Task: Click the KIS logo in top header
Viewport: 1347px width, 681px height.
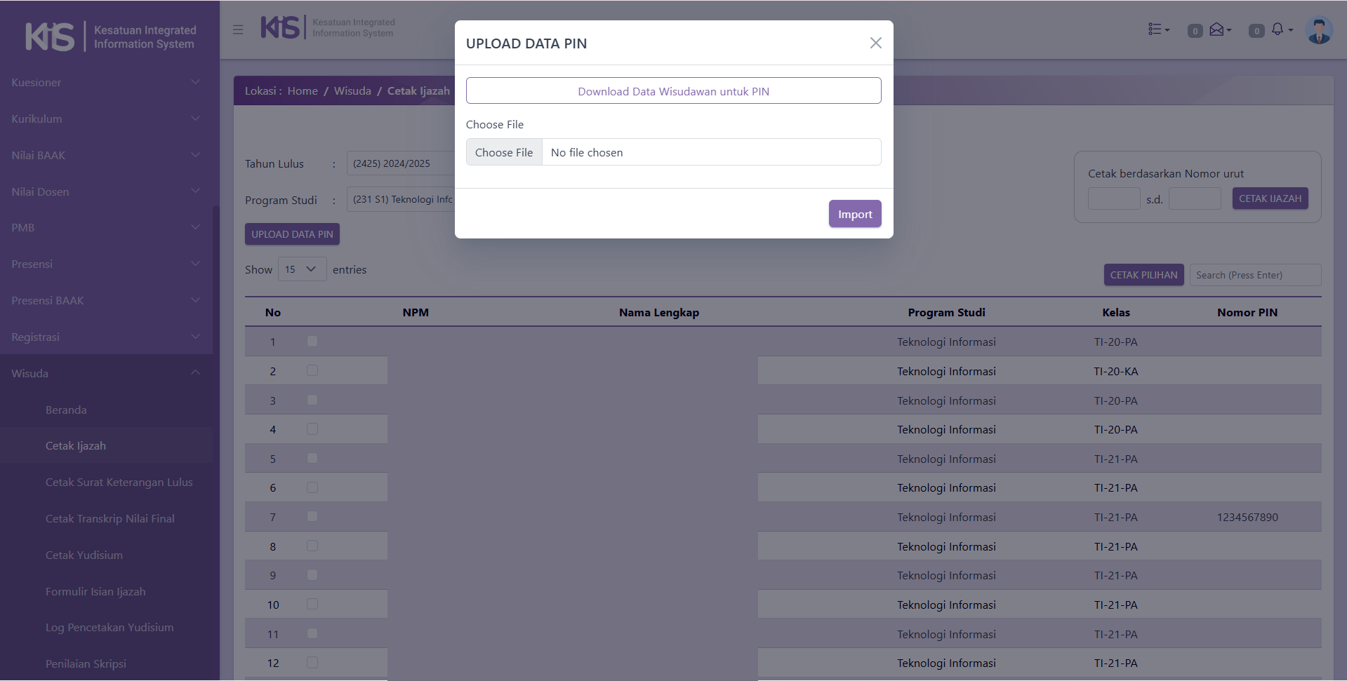Action: (280, 28)
